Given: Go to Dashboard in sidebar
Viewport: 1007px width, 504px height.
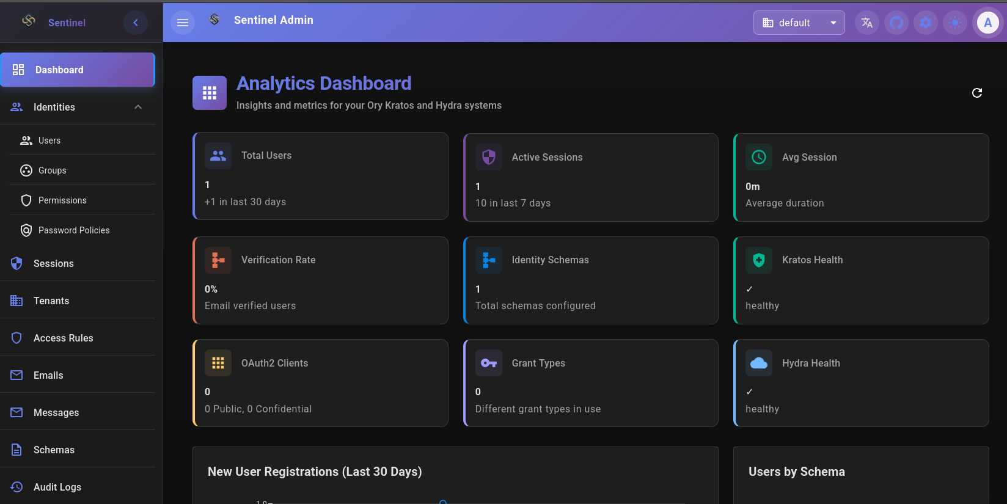Looking at the screenshot, I should coord(78,70).
